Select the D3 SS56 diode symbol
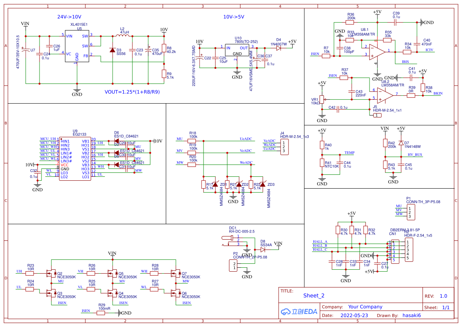 coord(113,50)
